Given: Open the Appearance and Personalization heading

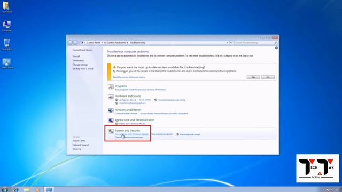Looking at the screenshot, I should click(x=135, y=120).
